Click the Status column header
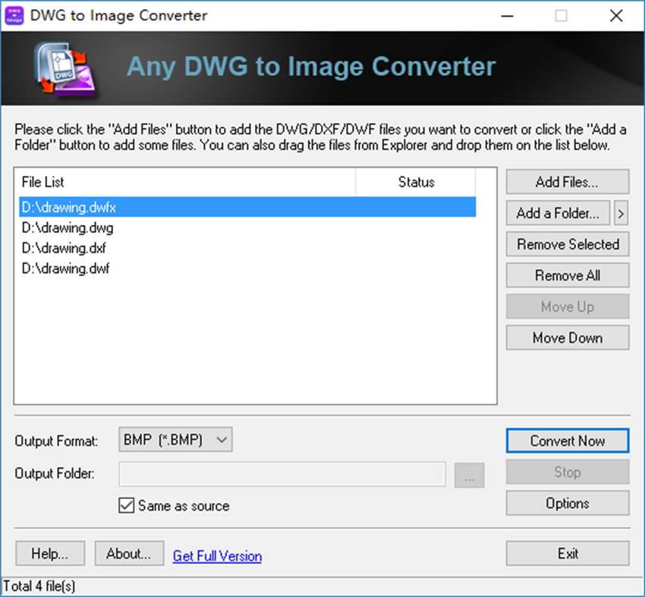This screenshot has height=597, width=645. tap(416, 182)
